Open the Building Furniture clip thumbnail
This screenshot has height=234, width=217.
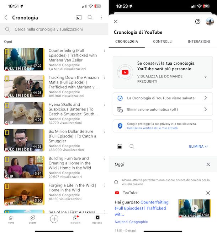click(24, 167)
